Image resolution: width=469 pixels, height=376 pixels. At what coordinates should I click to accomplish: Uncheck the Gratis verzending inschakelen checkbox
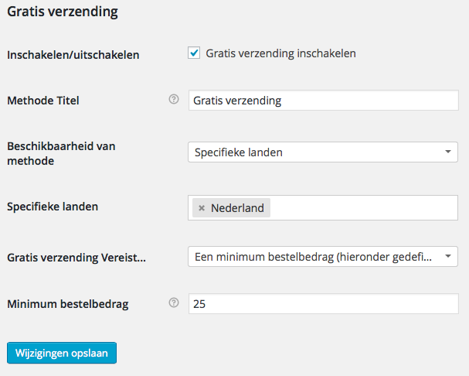[194, 53]
